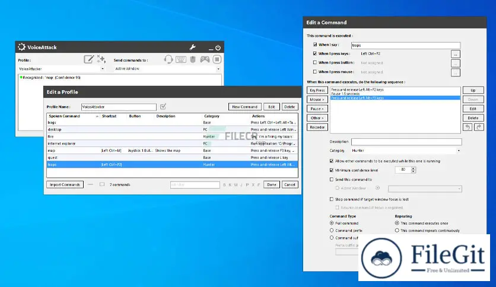Click the undo arrow in Edit a Command
The height and width of the screenshot is (287, 496).
(x=468, y=127)
